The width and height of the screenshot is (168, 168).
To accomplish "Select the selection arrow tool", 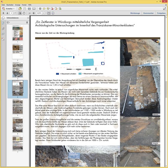I will coord(20,13).
